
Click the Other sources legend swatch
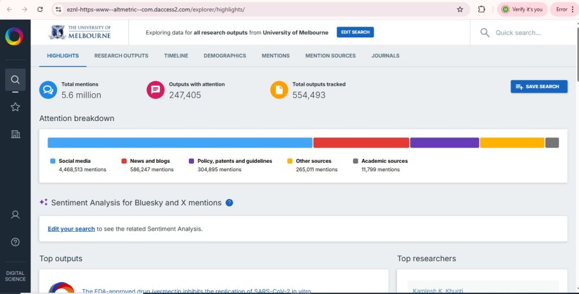[x=290, y=161]
